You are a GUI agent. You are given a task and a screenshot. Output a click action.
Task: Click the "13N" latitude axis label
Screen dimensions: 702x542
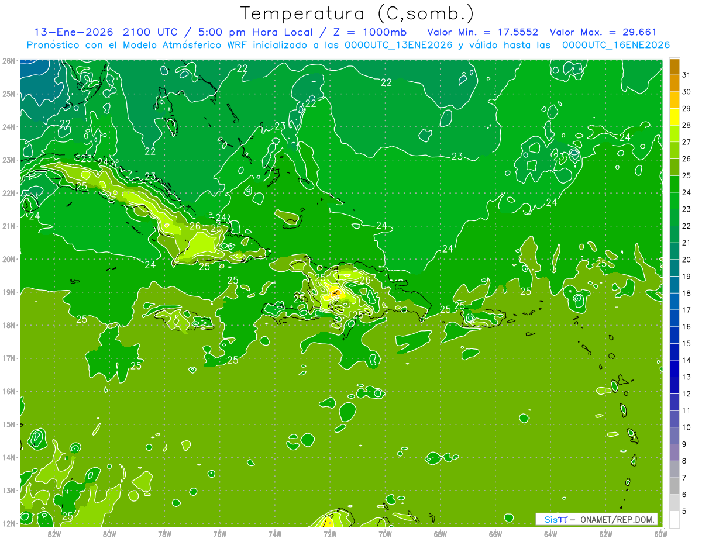pyautogui.click(x=9, y=490)
